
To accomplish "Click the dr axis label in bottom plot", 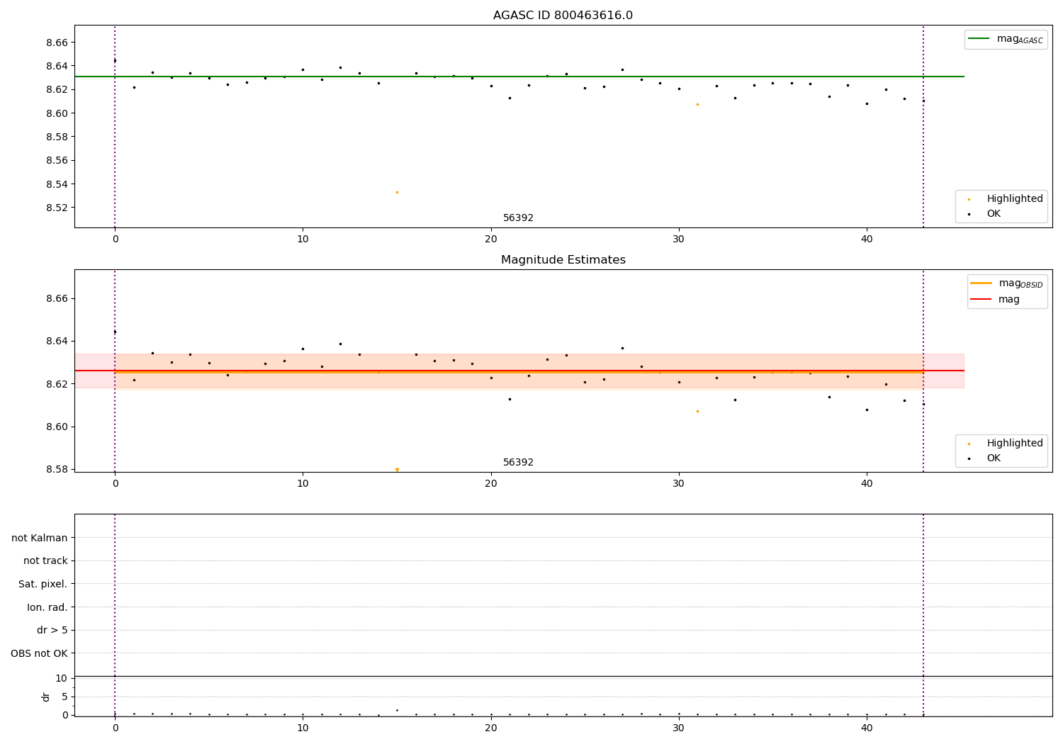I will pos(46,697).
